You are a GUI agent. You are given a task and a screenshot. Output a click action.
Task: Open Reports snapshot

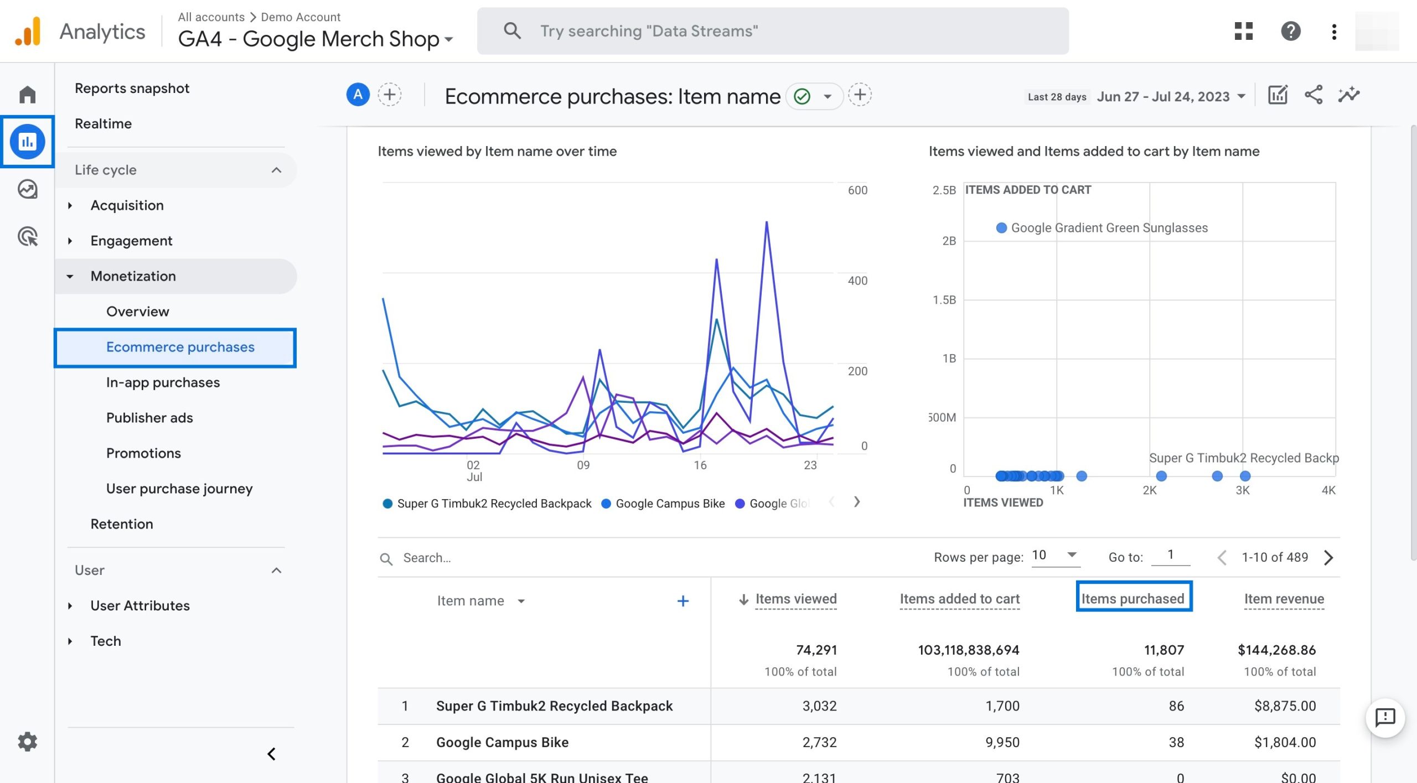[132, 88]
